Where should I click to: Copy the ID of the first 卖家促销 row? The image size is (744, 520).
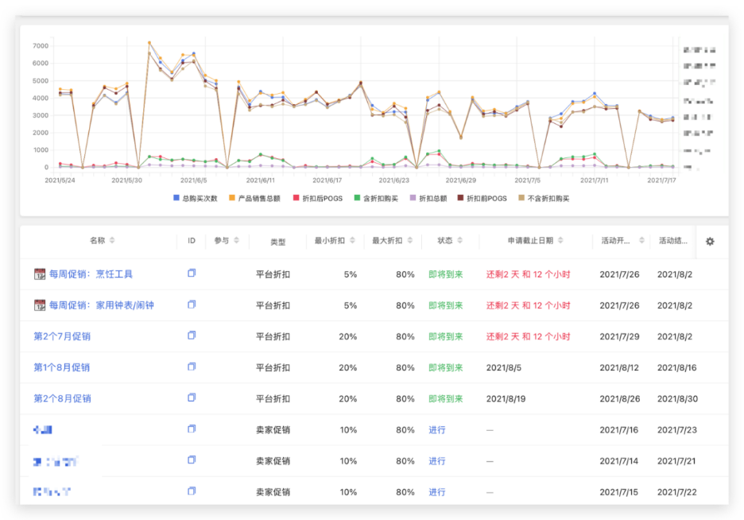(191, 429)
